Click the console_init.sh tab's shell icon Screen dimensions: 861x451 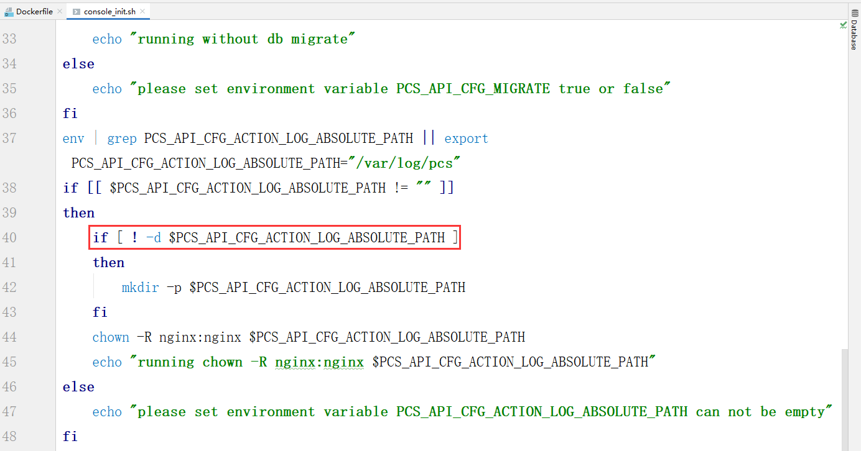click(x=77, y=12)
